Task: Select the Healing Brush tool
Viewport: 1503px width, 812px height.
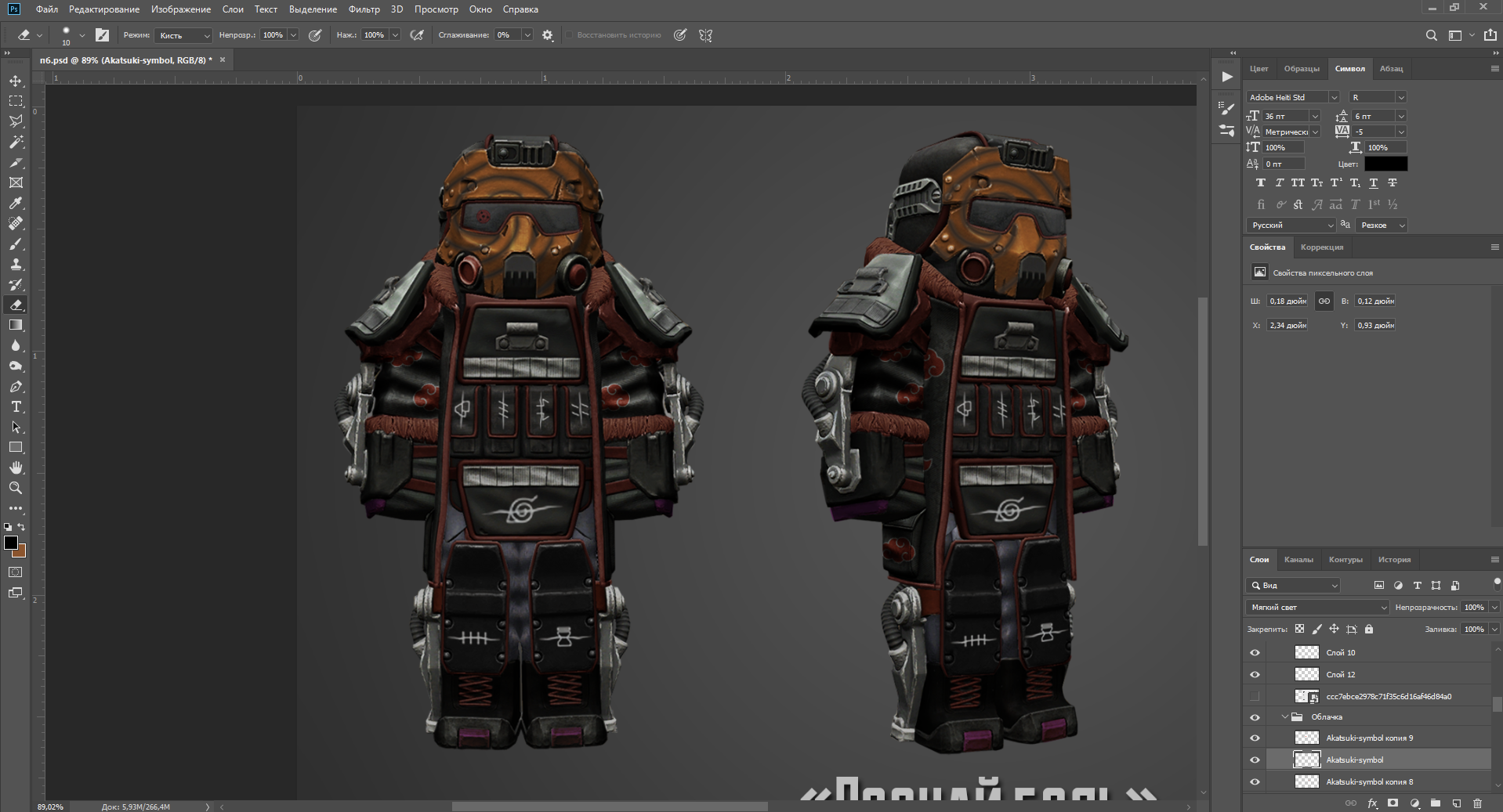Action: point(16,223)
